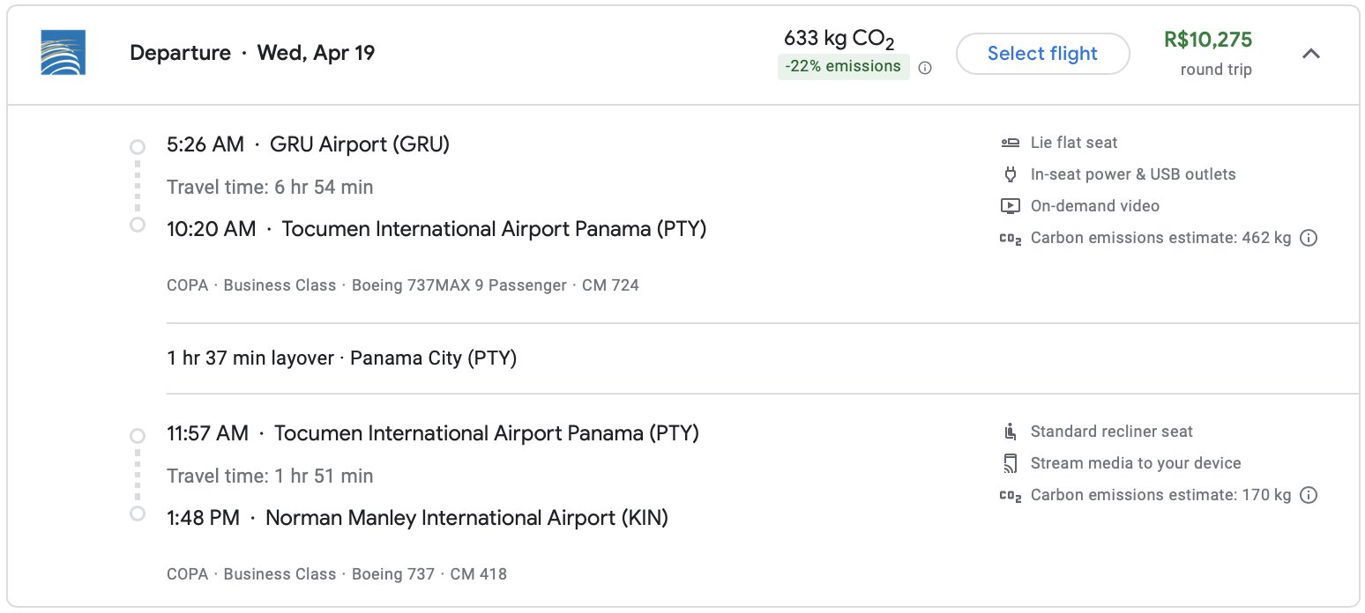Click the GRU Airport departure stop marker

(x=137, y=147)
